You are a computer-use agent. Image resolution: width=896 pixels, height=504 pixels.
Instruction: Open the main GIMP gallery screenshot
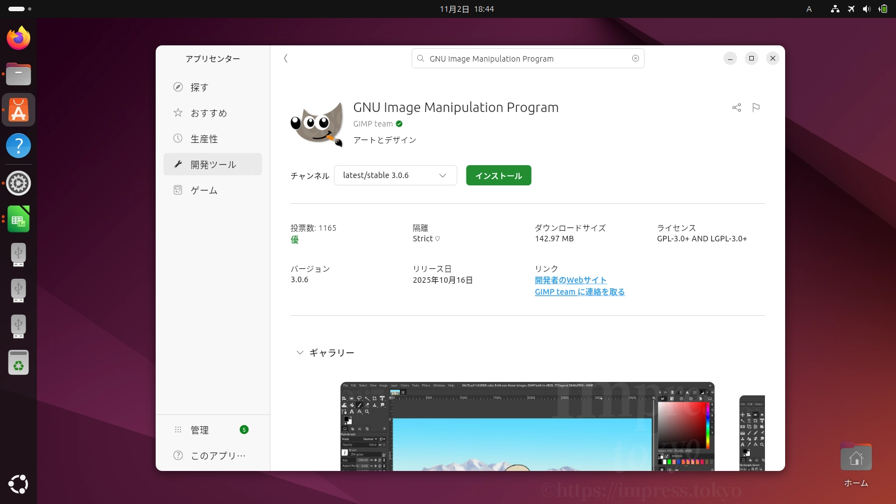coord(528,427)
